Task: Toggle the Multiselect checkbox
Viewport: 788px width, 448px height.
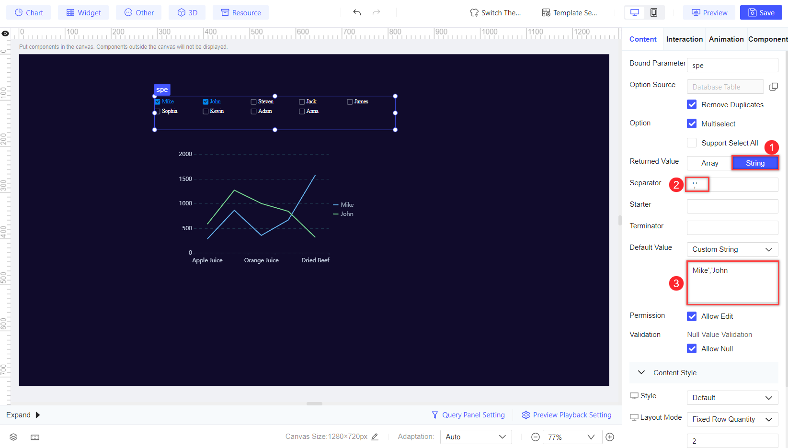Action: 692,123
